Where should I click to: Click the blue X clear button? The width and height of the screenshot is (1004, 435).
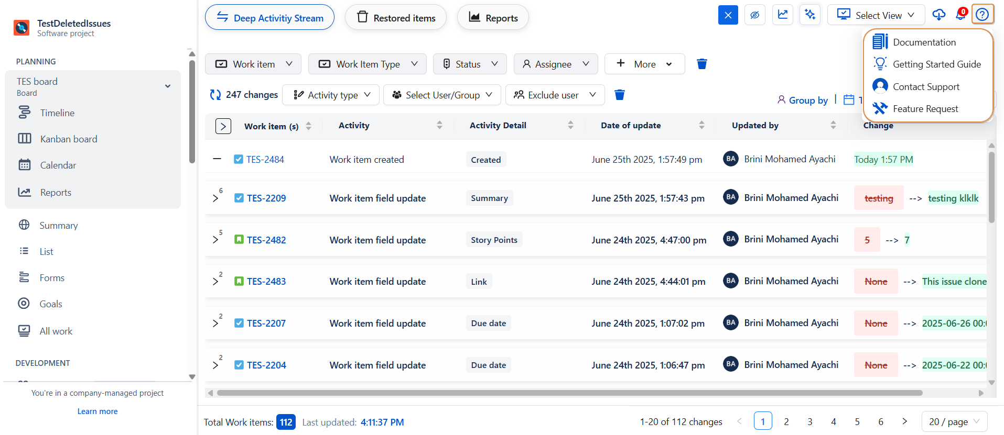click(x=728, y=15)
